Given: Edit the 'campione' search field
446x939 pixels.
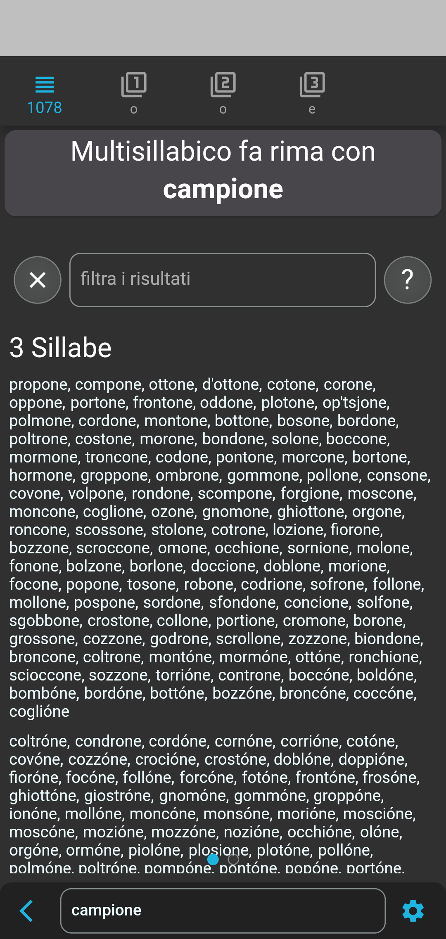Looking at the screenshot, I should [x=223, y=910].
